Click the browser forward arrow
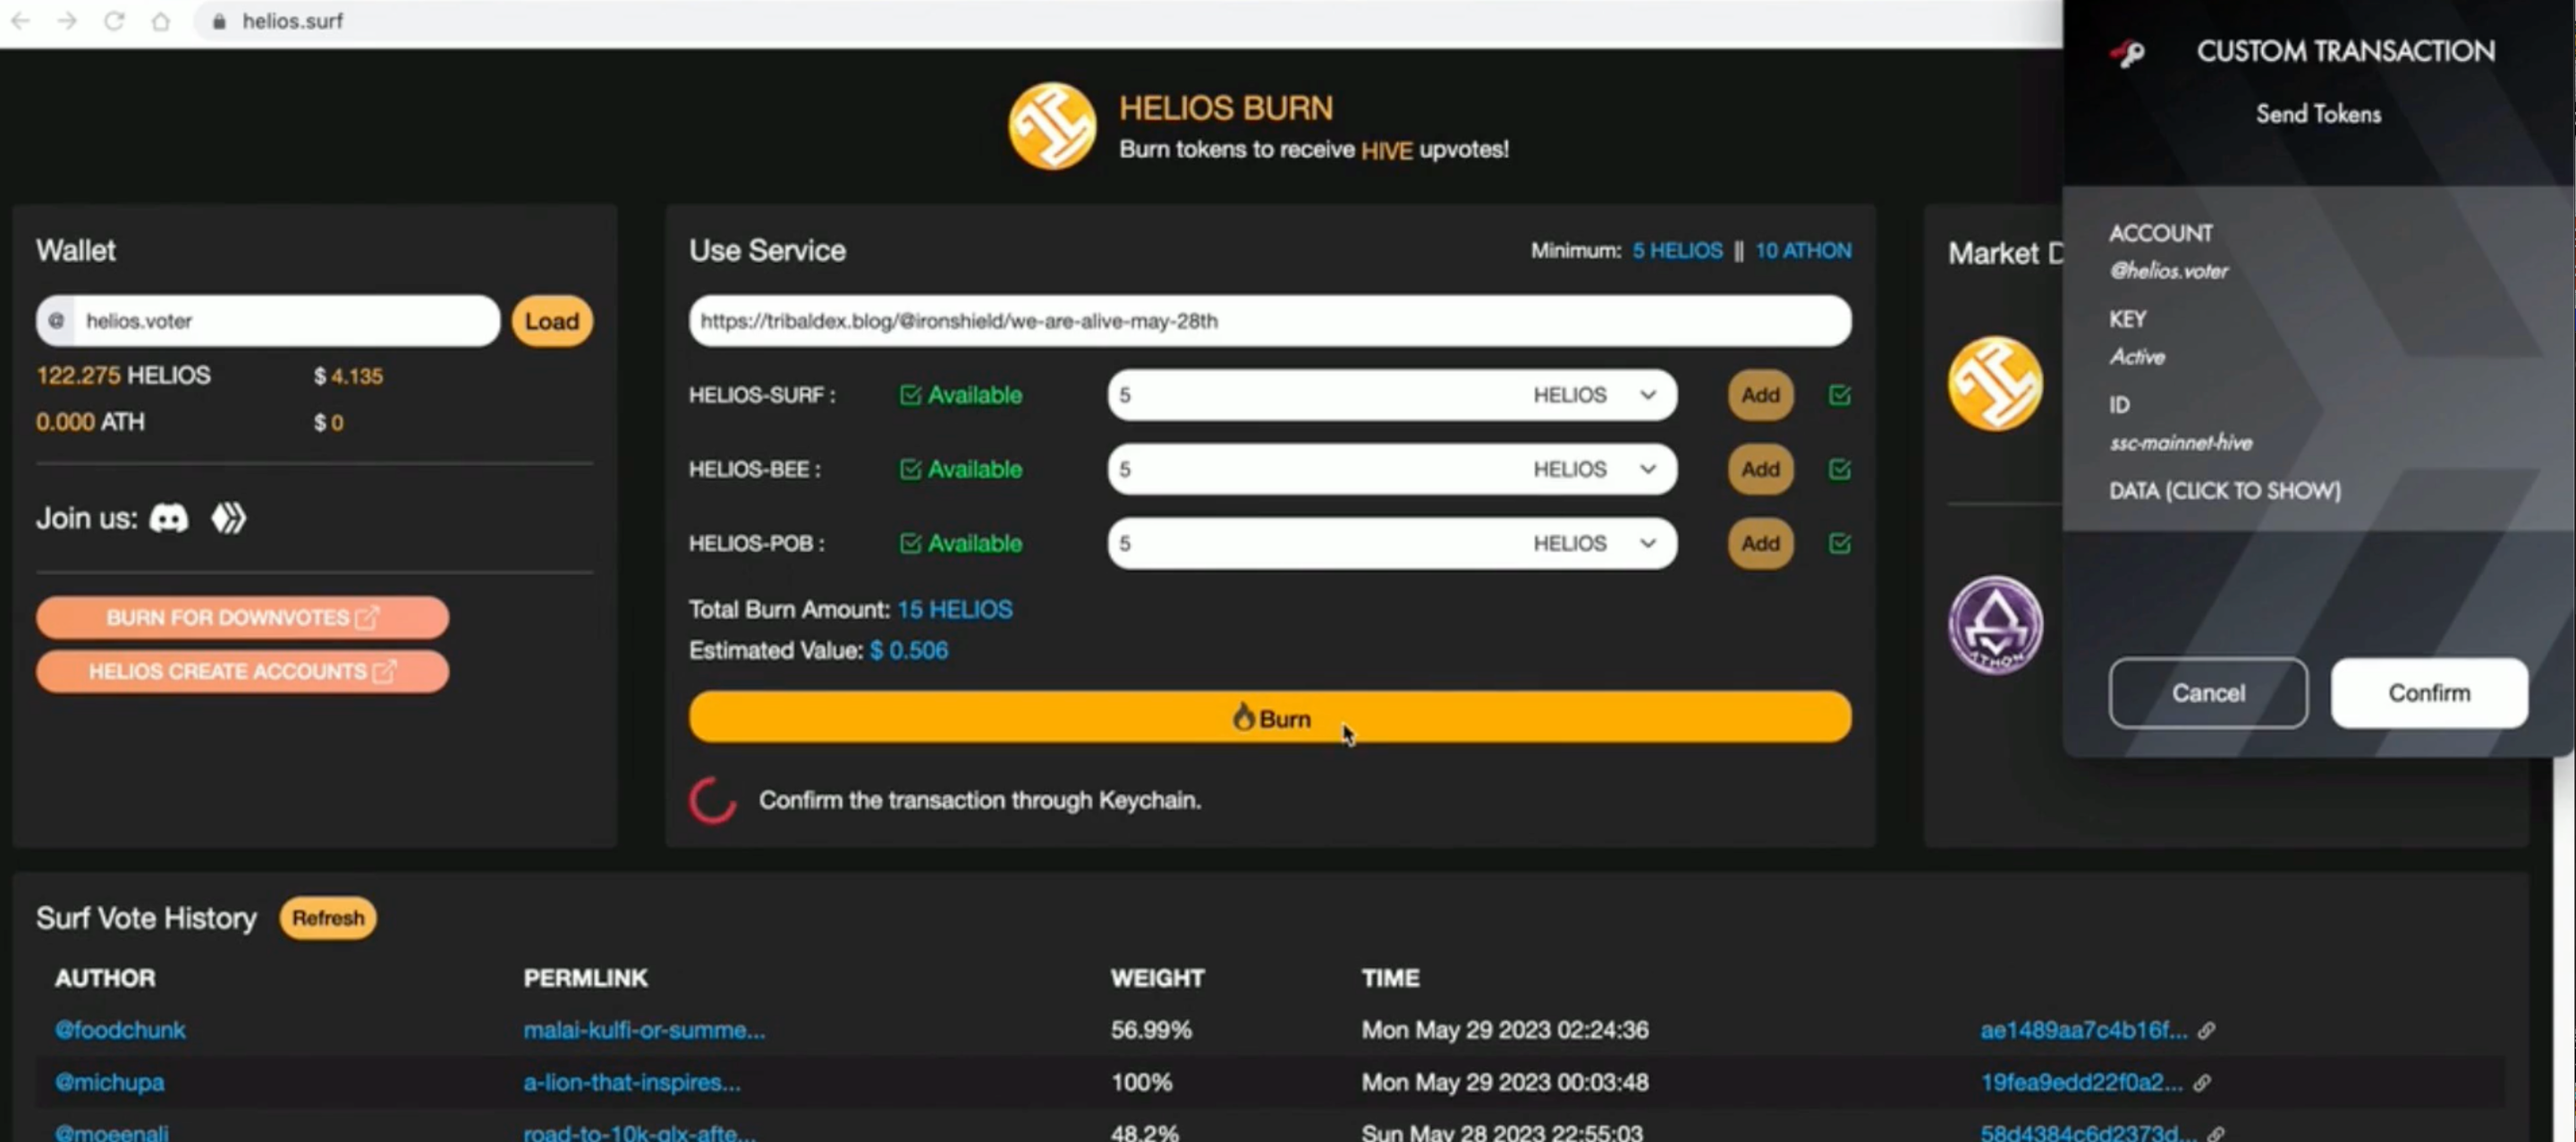The height and width of the screenshot is (1142, 2576). (x=67, y=21)
